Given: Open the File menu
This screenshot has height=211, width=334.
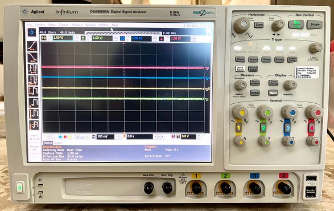Looking at the screenshot, I should point(30,25).
